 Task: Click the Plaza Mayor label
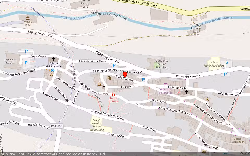pyautogui.click(x=38, y=56)
